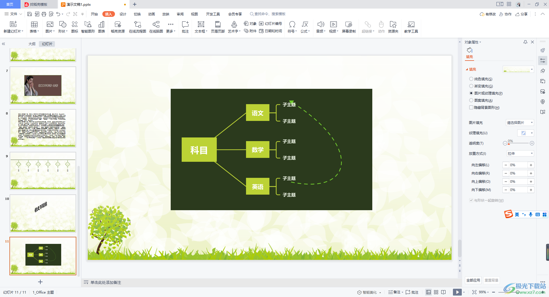The width and height of the screenshot is (549, 297).
Task: Click Reset Background (重置背景) button
Action: (x=492, y=280)
